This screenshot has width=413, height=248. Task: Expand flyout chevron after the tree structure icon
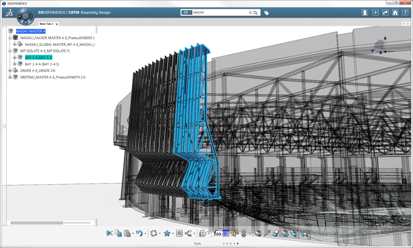pos(194,234)
